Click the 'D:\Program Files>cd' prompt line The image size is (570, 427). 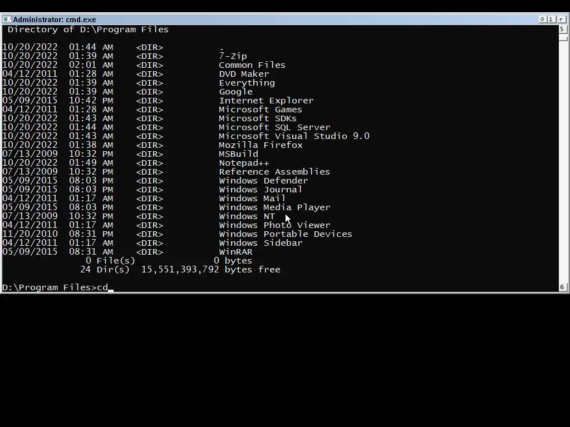55,287
